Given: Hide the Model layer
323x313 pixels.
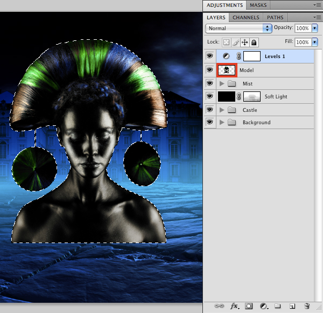Looking at the screenshot, I should [x=210, y=70].
